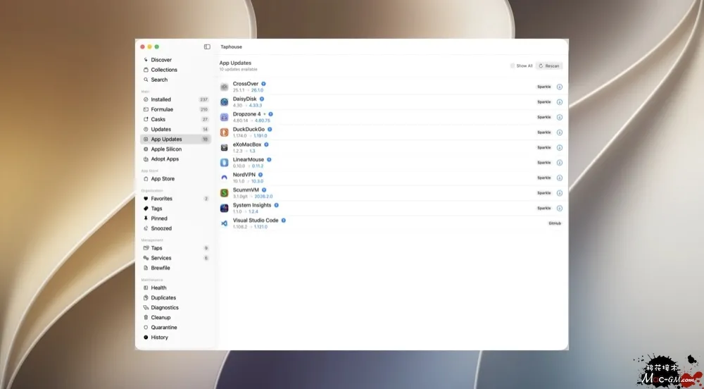Download the NordVPN update via its download icon
The image size is (704, 389).
coord(560,178)
